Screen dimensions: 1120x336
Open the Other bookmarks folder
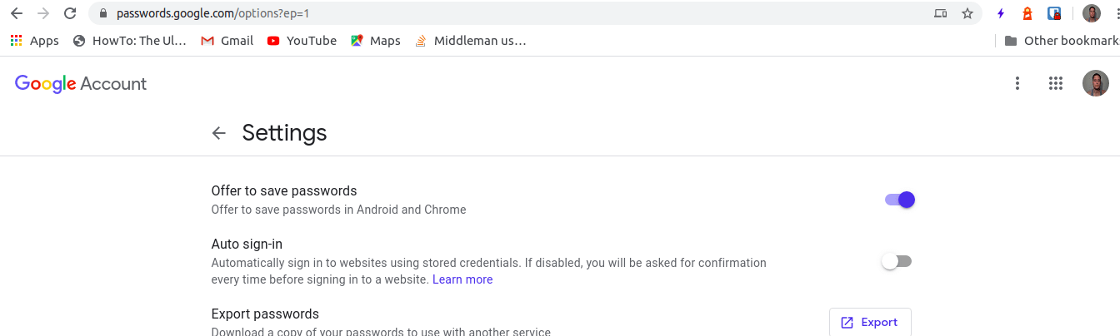click(1062, 41)
